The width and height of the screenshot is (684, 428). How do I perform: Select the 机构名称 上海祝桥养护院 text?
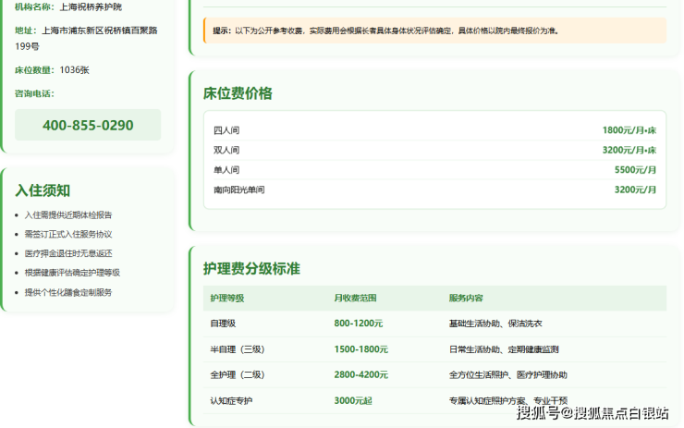[68, 7]
